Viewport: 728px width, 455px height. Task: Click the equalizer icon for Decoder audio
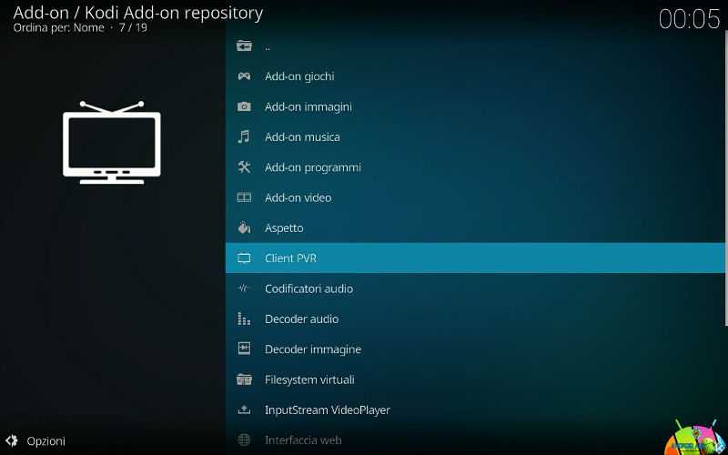[x=244, y=318]
